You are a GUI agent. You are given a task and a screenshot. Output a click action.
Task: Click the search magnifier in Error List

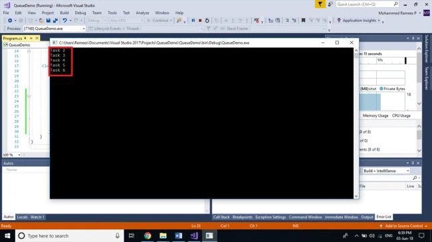point(415,178)
